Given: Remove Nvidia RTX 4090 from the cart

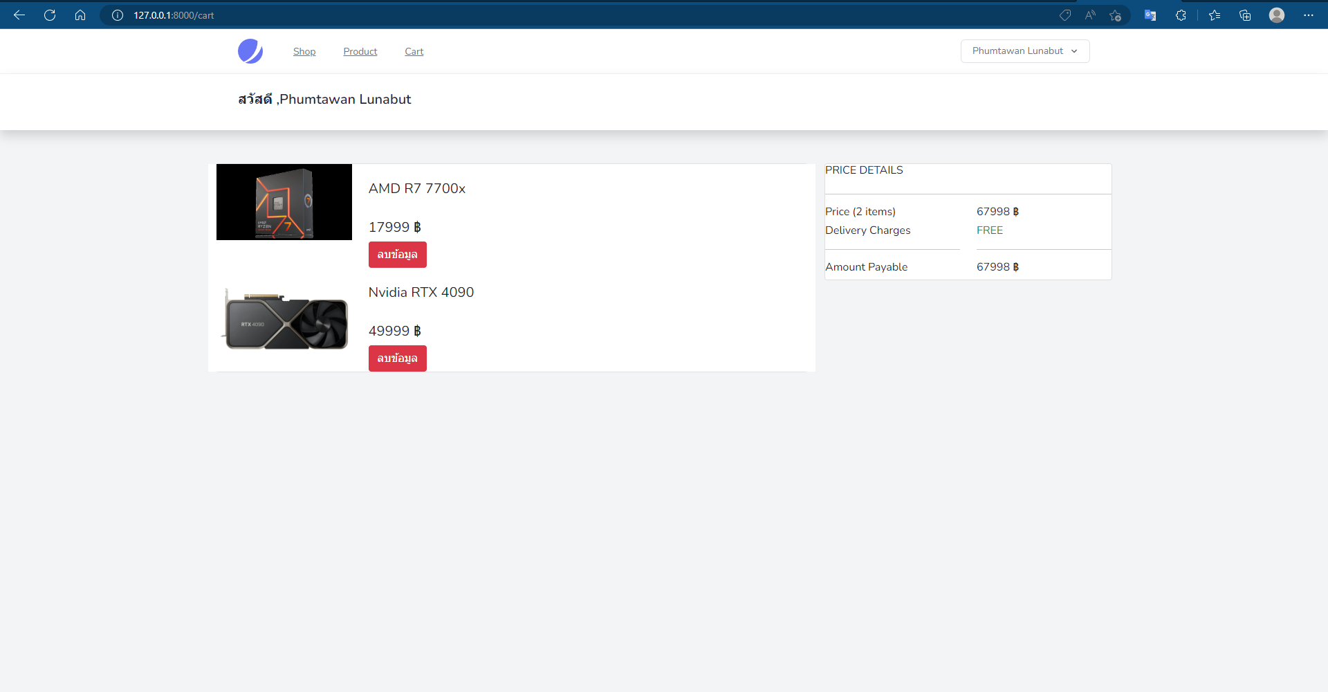Looking at the screenshot, I should [397, 358].
